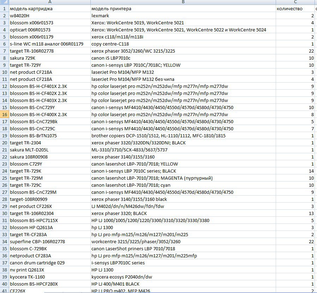Select cell 'target TR-729Y'
This screenshot has height=293, width=317.
click(50, 65)
